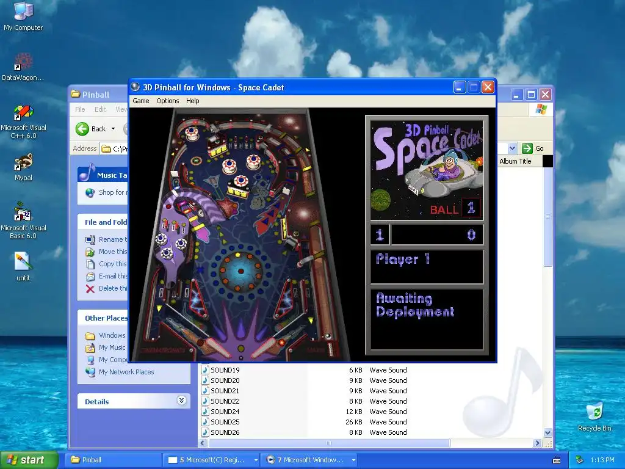Open the Back history dropdown arrow
The width and height of the screenshot is (625, 469).
point(113,129)
